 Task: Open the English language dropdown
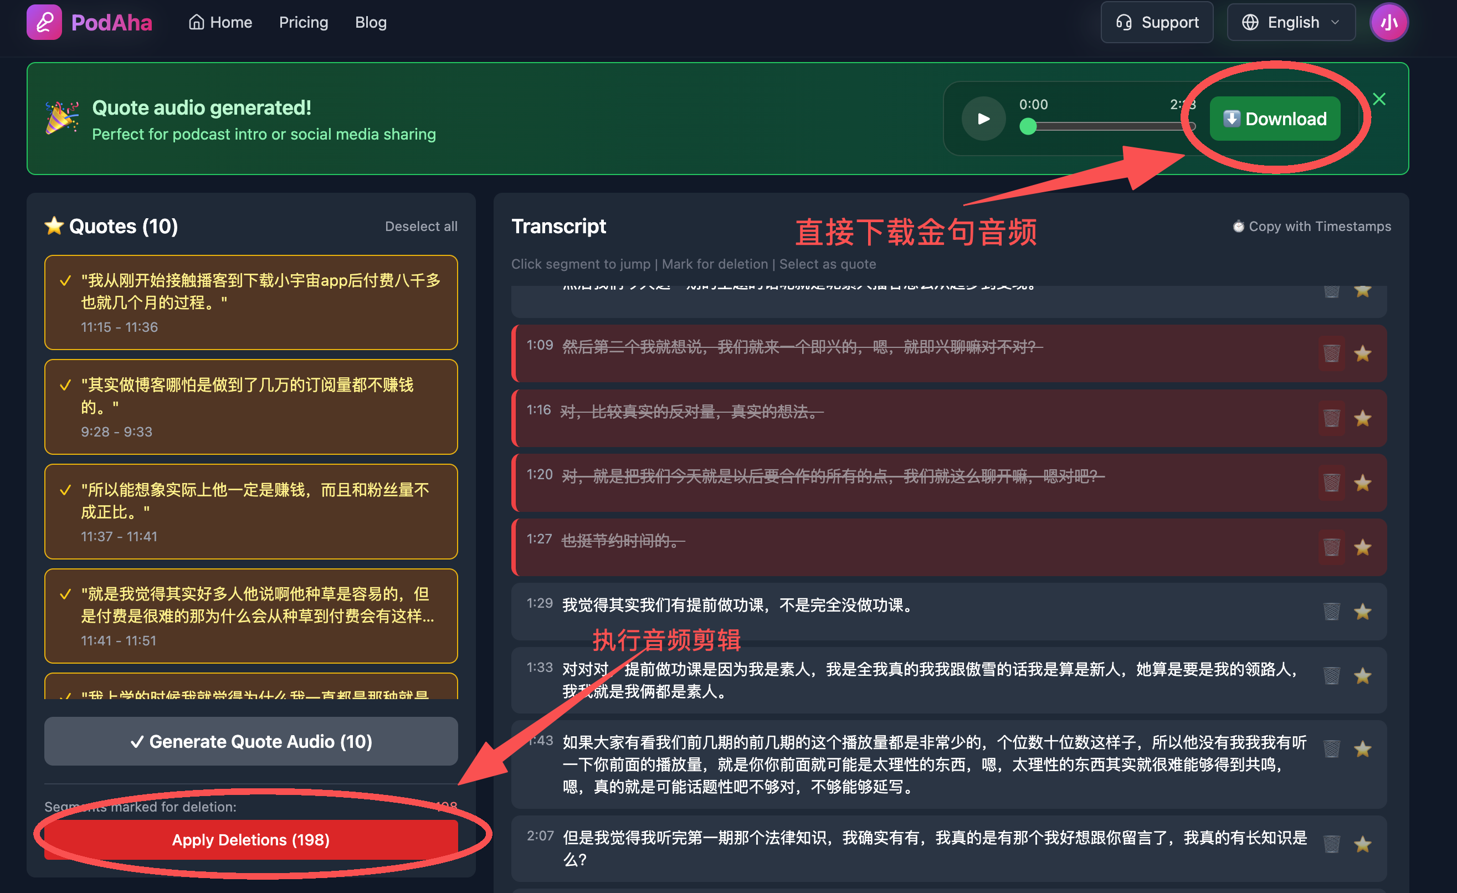point(1291,23)
